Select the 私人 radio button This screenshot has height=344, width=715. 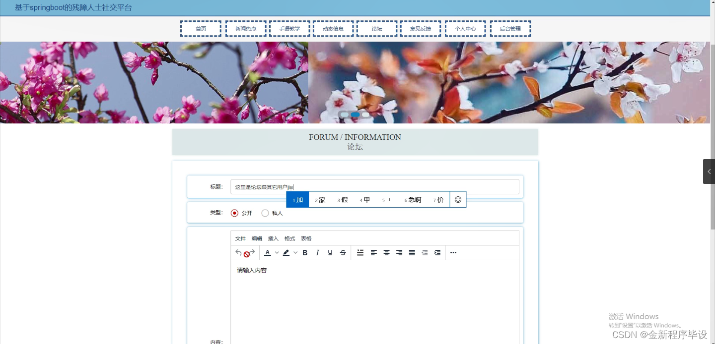point(265,213)
